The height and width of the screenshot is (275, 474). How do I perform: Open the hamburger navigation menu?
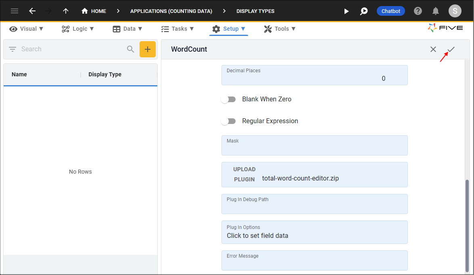15,11
